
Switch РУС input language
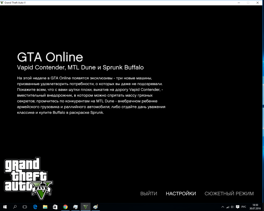click(x=244, y=207)
